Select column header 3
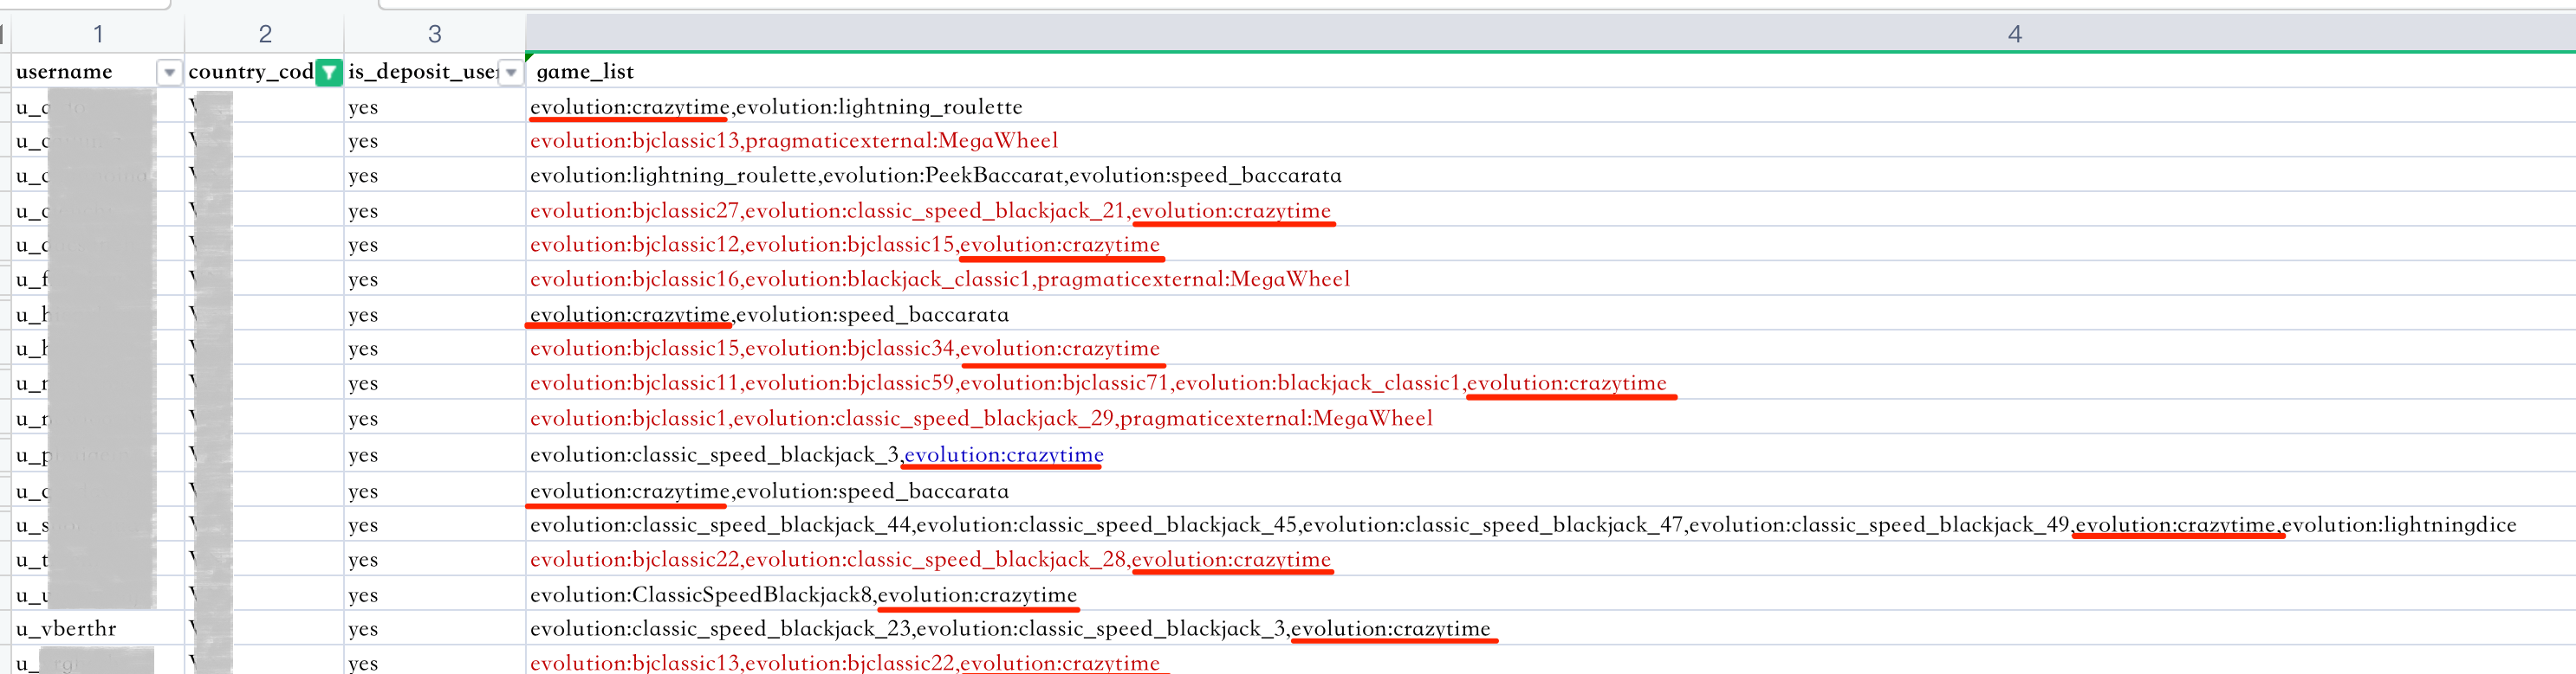This screenshot has height=674, width=2576. pos(435,34)
